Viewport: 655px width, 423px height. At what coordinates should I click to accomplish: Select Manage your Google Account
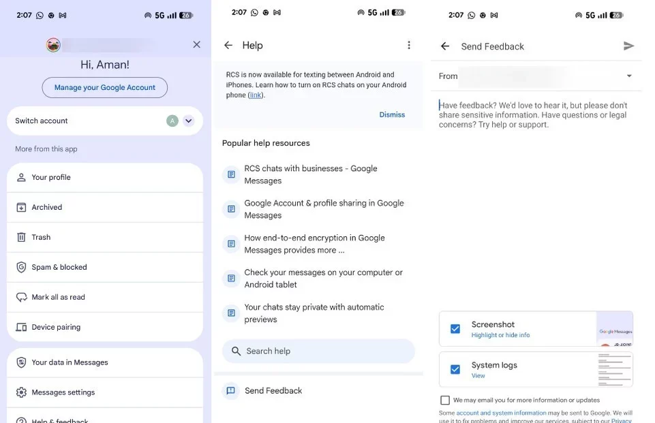click(x=104, y=87)
